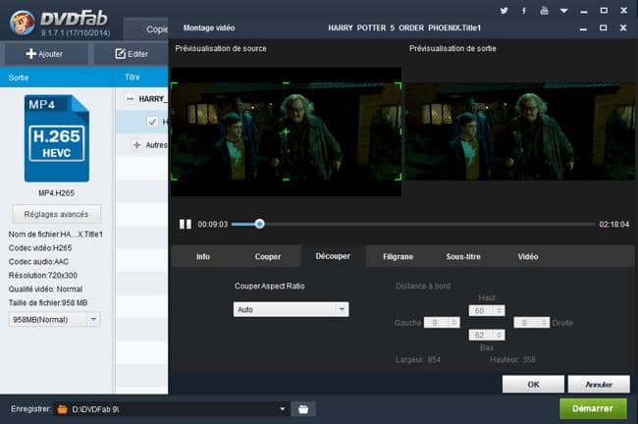Open the YouTube icon in title bar
The height and width of the screenshot is (424, 638).
coord(544,11)
